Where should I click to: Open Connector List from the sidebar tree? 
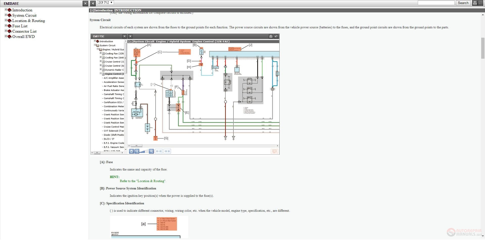pos(24,31)
